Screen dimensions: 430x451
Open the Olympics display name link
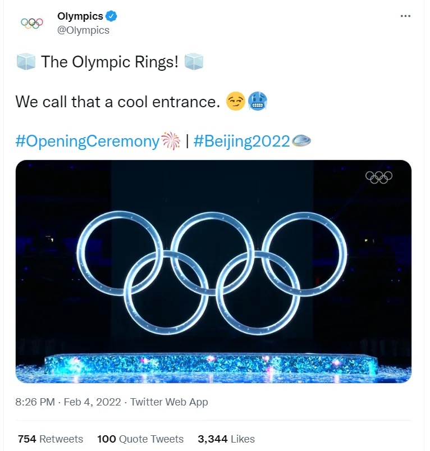[x=80, y=16]
